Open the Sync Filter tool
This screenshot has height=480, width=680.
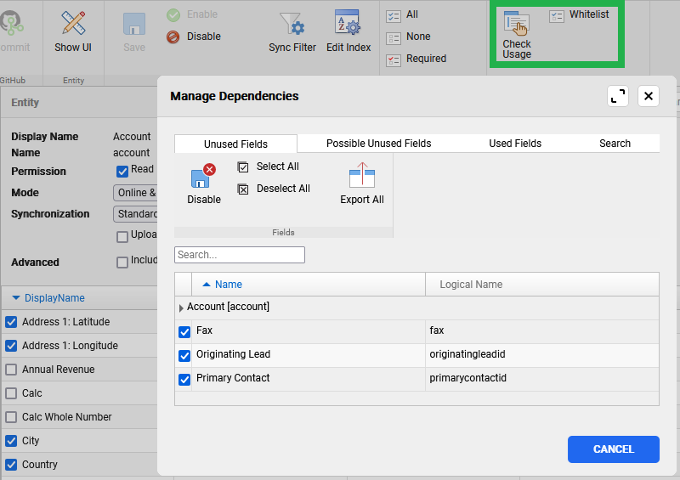pyautogui.click(x=292, y=24)
